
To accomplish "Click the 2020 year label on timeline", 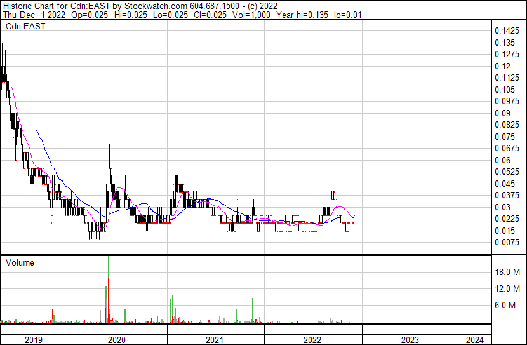I will tap(117, 340).
